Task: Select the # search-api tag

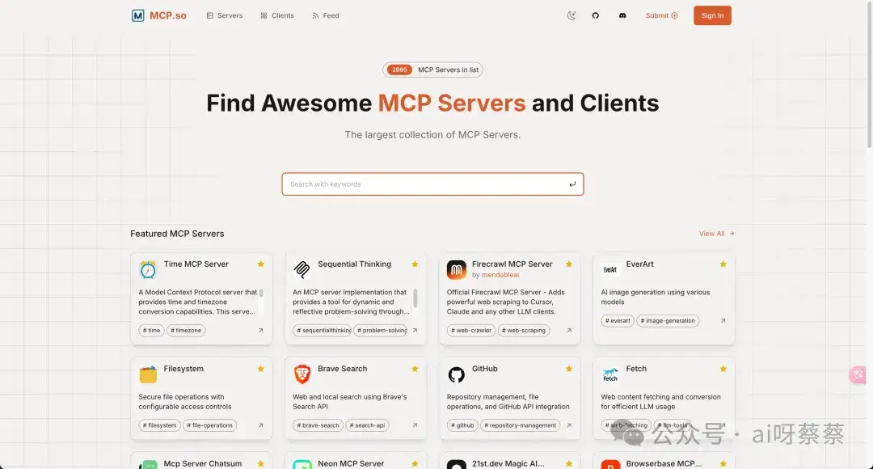Action: (368, 425)
